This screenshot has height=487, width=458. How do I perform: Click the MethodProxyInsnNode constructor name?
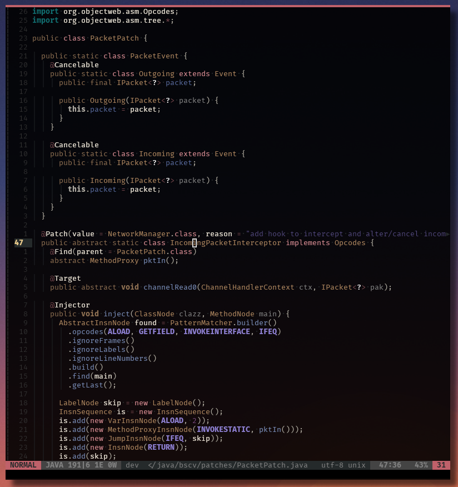coord(150,430)
